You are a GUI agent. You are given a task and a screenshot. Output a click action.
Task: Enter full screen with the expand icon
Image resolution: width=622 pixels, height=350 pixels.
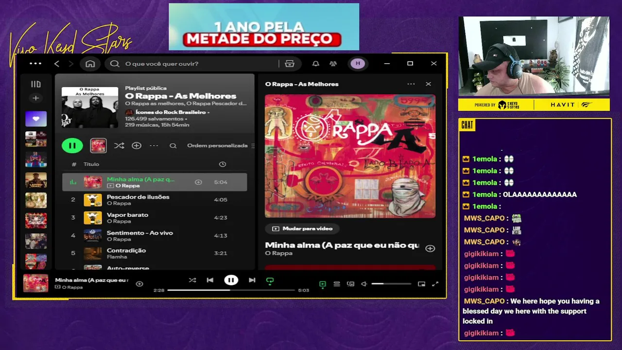click(x=435, y=284)
